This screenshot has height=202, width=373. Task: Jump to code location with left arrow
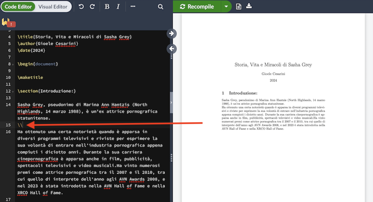[x=171, y=49]
